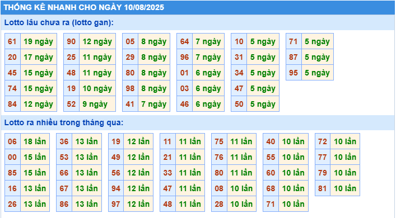This screenshot has height=218, width=396.
Task: Click number 00 in the frequent lotto table
Action: (12, 157)
